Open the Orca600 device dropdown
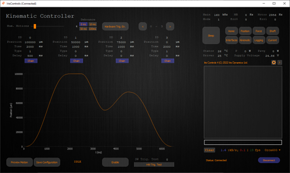Viewport: 290px width, 173px height. click(x=272, y=150)
